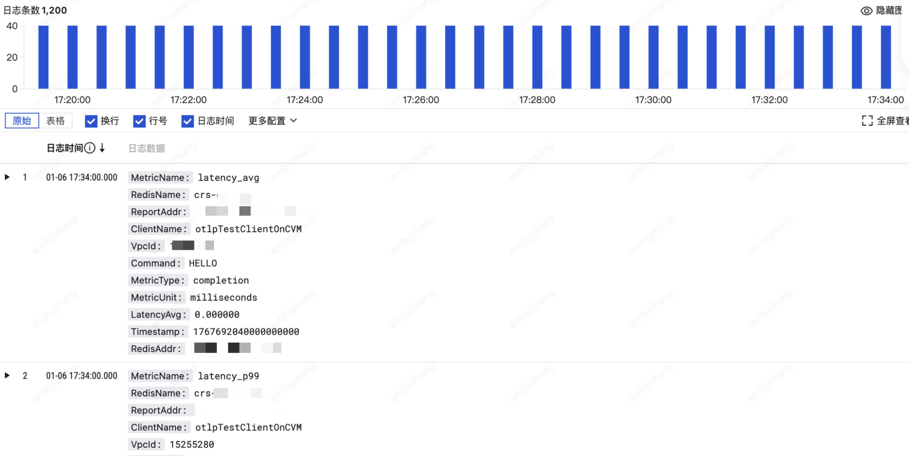This screenshot has width=909, height=456.
Task: Click the eye icon to hide the chart
Action: point(866,11)
